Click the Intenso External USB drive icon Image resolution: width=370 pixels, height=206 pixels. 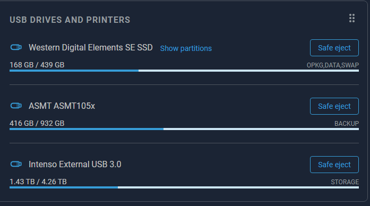[16, 164]
